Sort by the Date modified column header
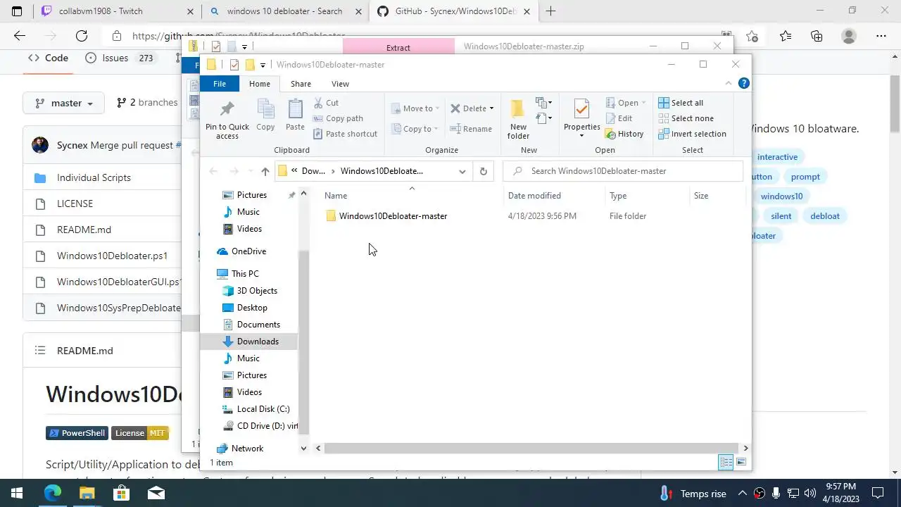Image resolution: width=901 pixels, height=507 pixels. 555,196
